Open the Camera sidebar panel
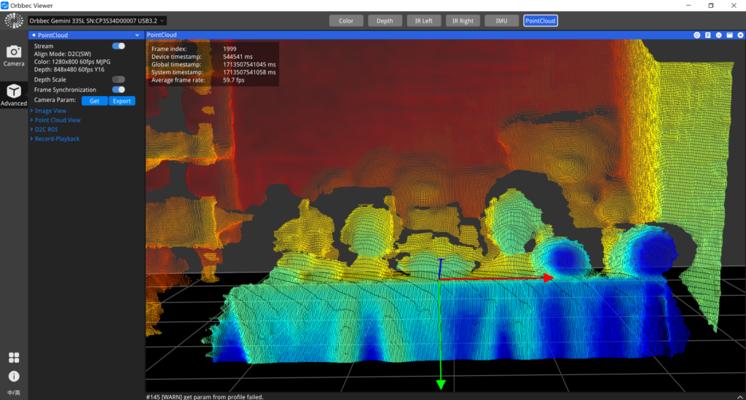746x400 pixels. (x=14, y=55)
